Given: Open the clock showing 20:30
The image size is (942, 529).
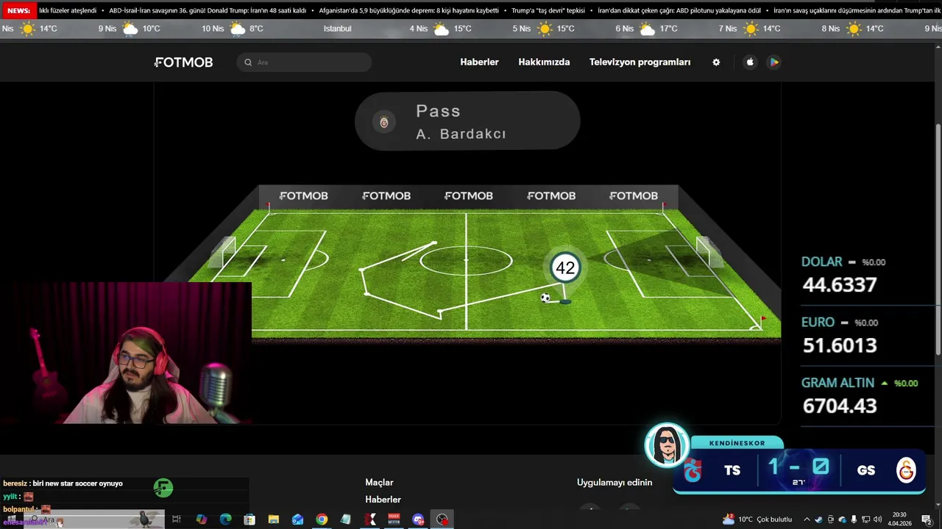Looking at the screenshot, I should click(x=899, y=519).
